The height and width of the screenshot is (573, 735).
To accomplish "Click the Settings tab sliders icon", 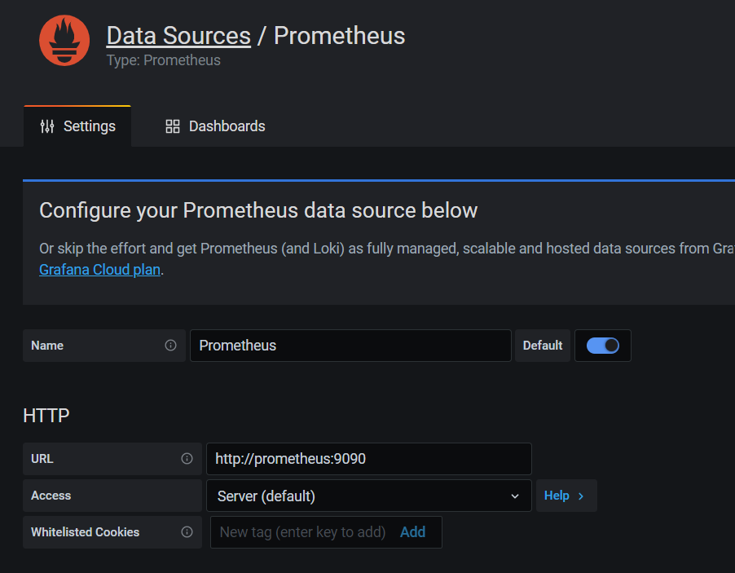I will pos(47,126).
